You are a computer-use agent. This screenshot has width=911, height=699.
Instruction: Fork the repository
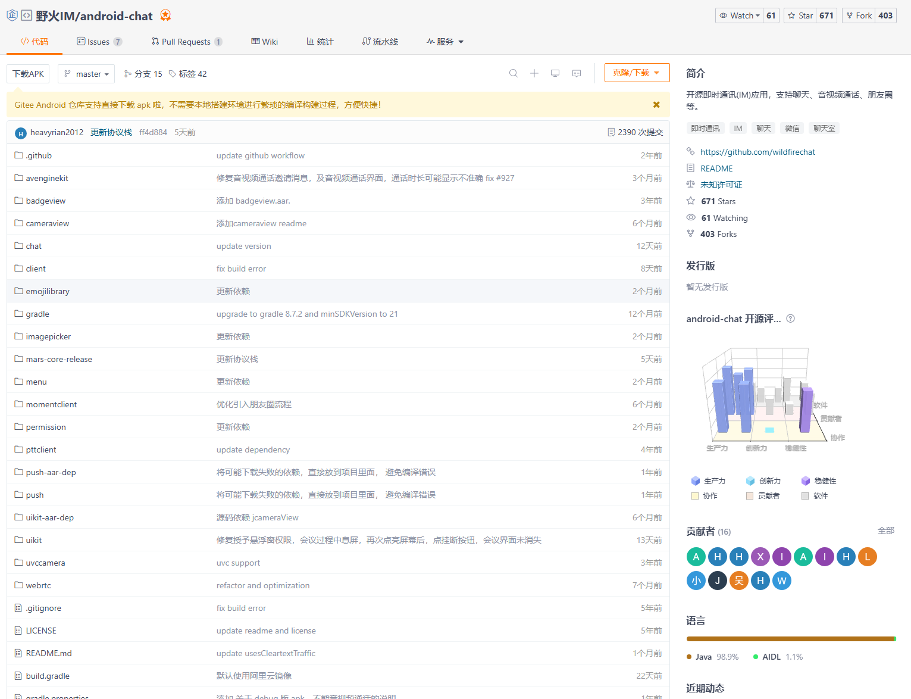click(x=859, y=15)
